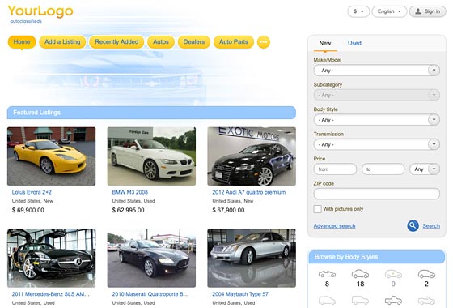Select the body style icon with 2 listings
Image resolution: width=453 pixels, height=308 pixels.
click(x=426, y=274)
